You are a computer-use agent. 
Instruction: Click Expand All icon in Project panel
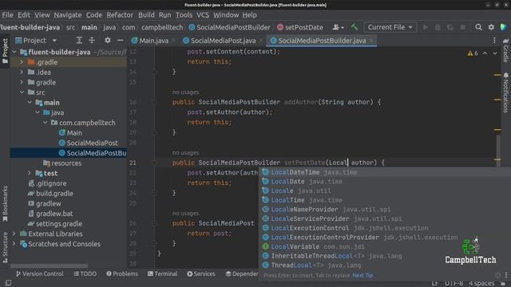[x=79, y=41]
